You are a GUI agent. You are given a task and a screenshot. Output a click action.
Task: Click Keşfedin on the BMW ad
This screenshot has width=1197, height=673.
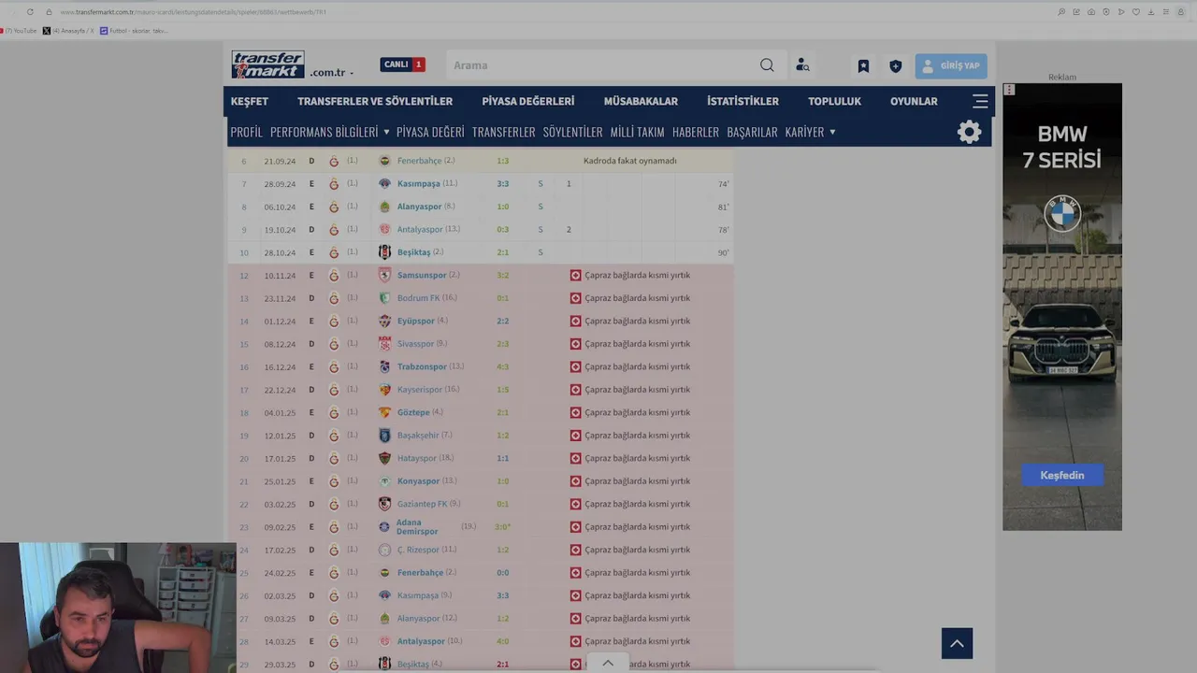(x=1062, y=475)
